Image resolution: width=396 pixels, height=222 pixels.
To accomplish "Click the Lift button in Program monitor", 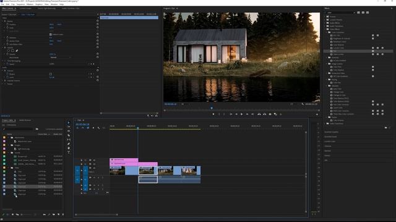I will pos(259,114).
